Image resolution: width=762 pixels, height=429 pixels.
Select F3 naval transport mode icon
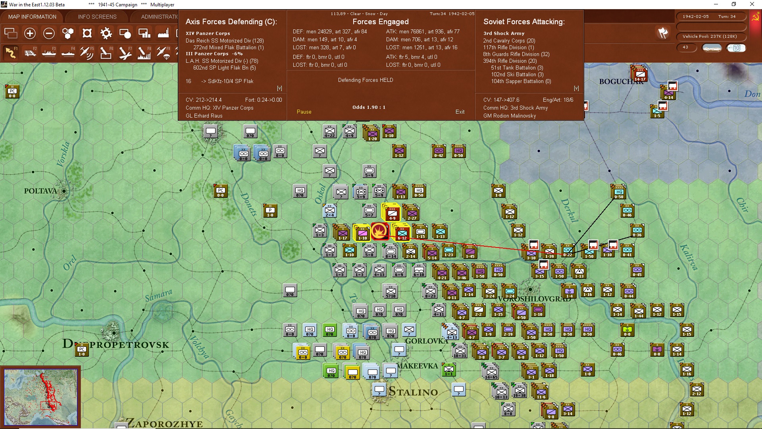pyautogui.click(x=49, y=52)
